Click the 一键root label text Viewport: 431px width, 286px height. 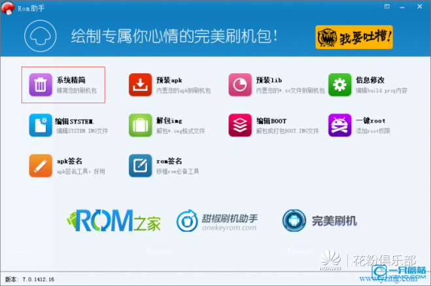pos(371,121)
